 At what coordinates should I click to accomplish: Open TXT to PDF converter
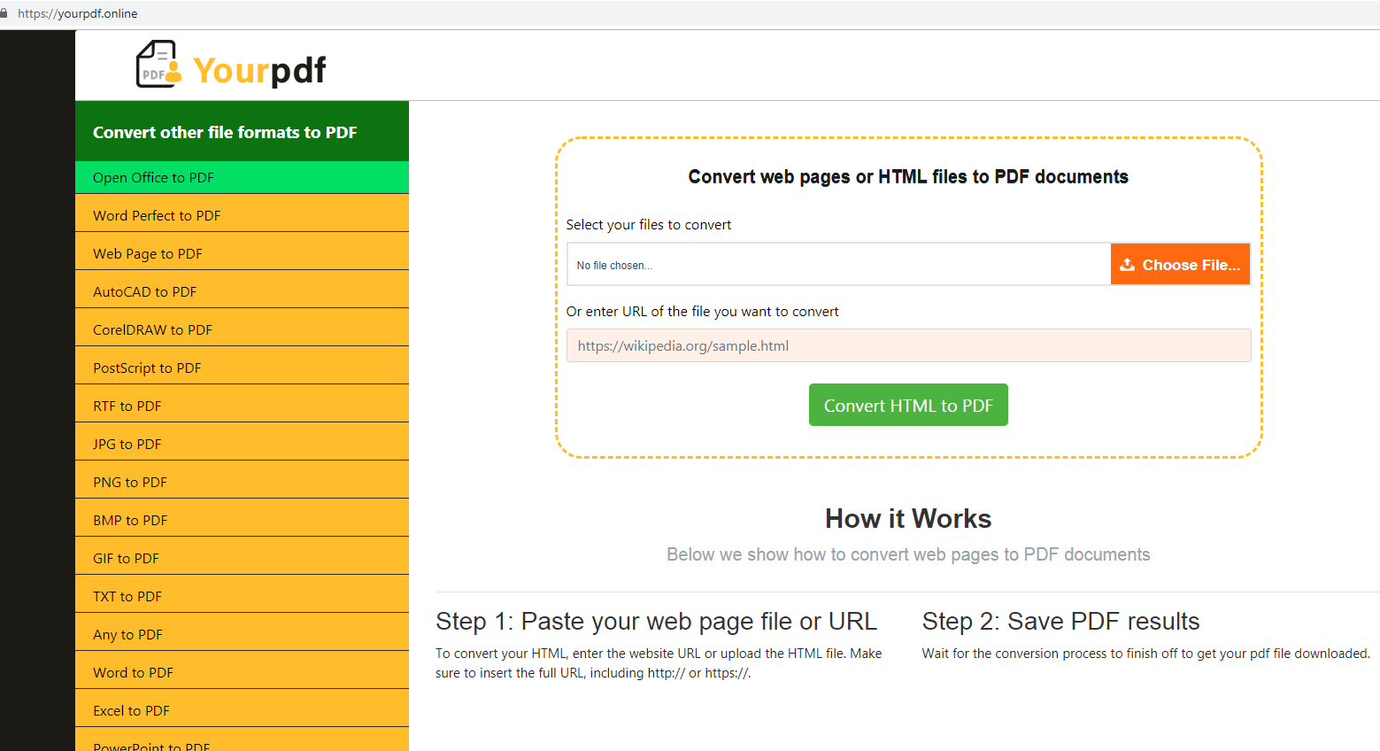[x=242, y=596]
